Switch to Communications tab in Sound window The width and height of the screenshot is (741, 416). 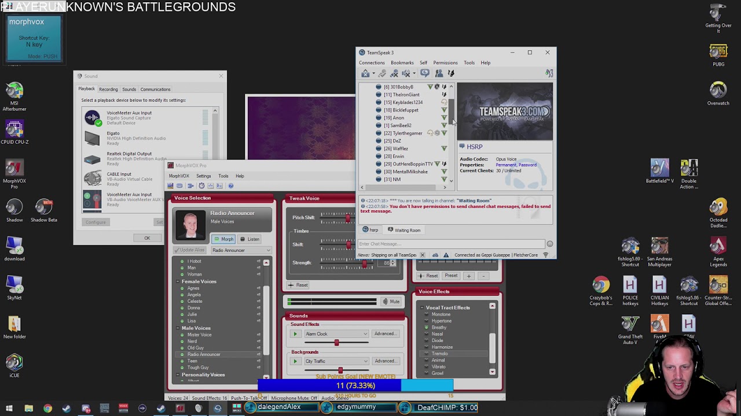pos(155,90)
